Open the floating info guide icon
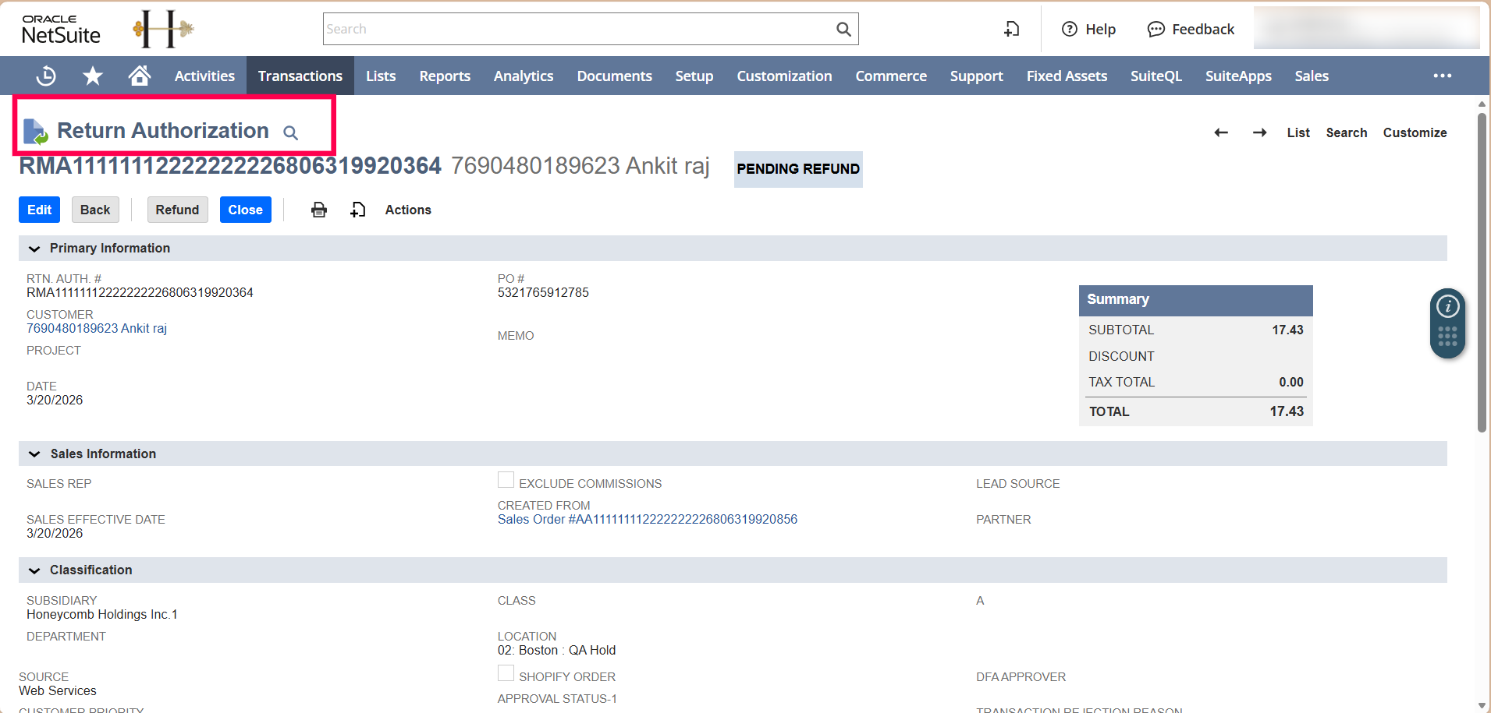Viewport: 1491px width, 713px height. tap(1447, 306)
